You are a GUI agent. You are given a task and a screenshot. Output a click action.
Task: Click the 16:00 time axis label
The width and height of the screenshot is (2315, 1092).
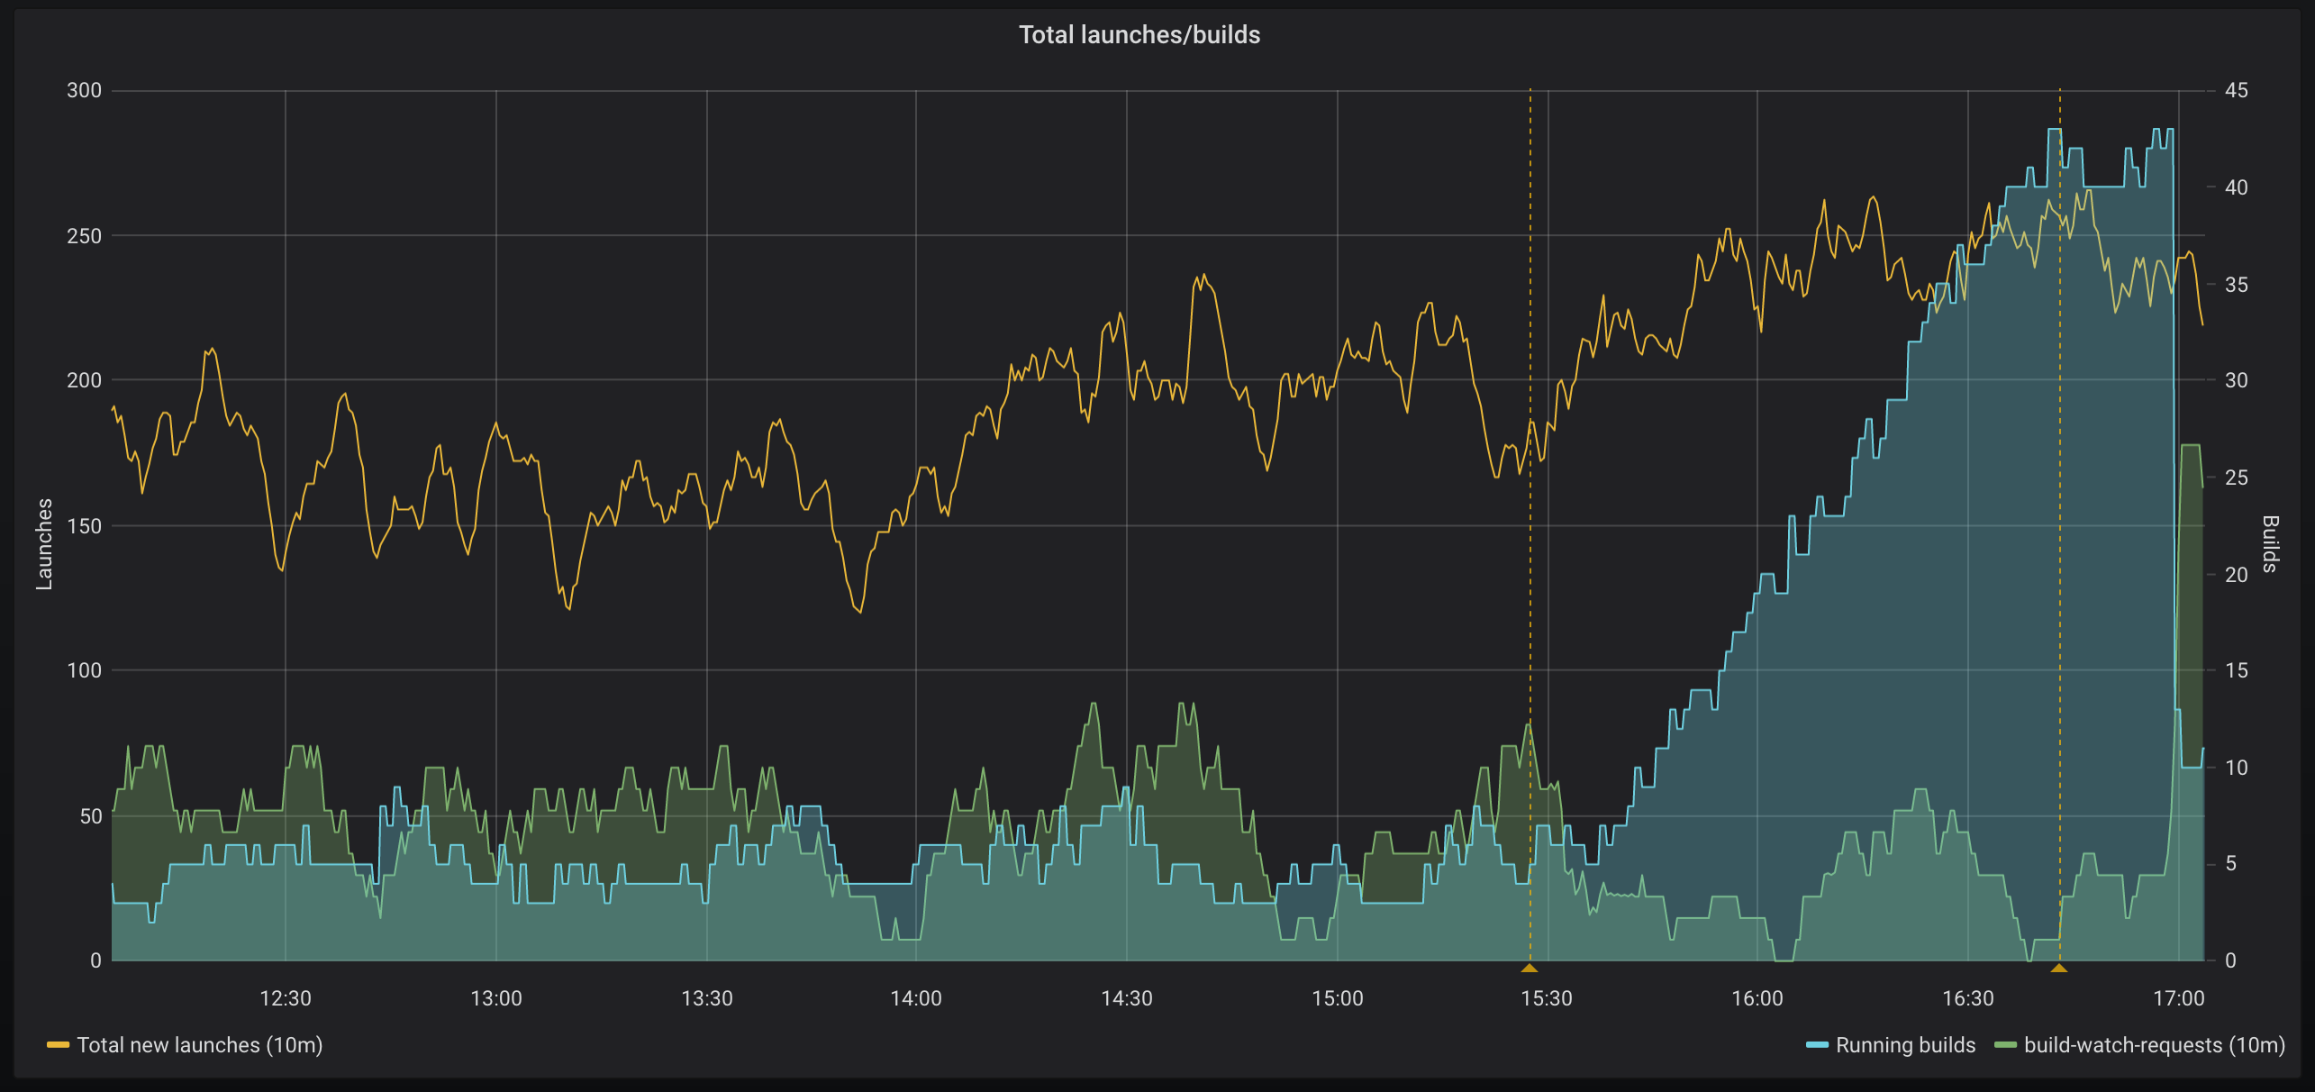(x=1757, y=998)
